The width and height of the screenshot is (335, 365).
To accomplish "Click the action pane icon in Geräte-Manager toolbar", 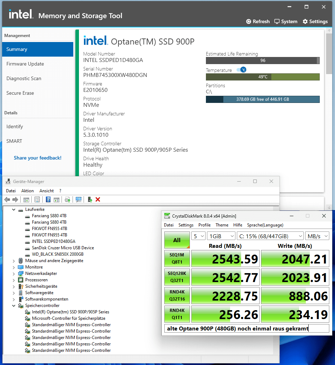I will [x=57, y=199].
